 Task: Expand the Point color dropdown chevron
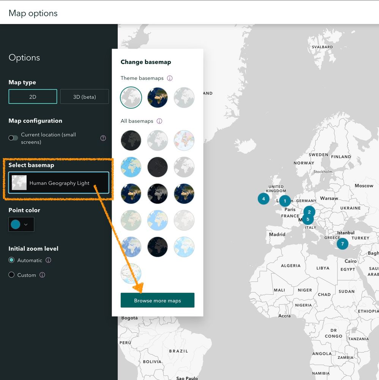pos(26,224)
